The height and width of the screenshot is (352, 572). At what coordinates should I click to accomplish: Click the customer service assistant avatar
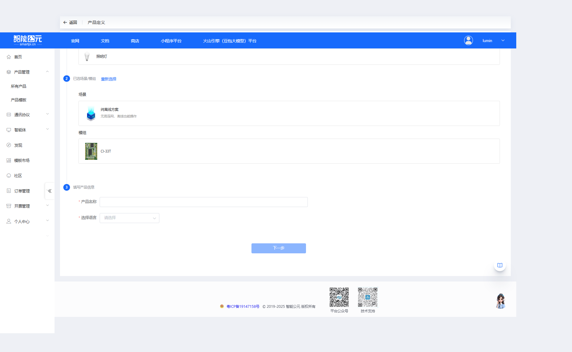click(501, 301)
